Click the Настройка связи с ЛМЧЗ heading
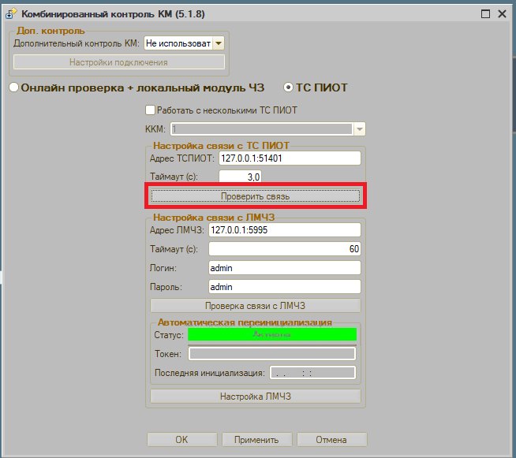This screenshot has height=458, width=516. (214, 218)
